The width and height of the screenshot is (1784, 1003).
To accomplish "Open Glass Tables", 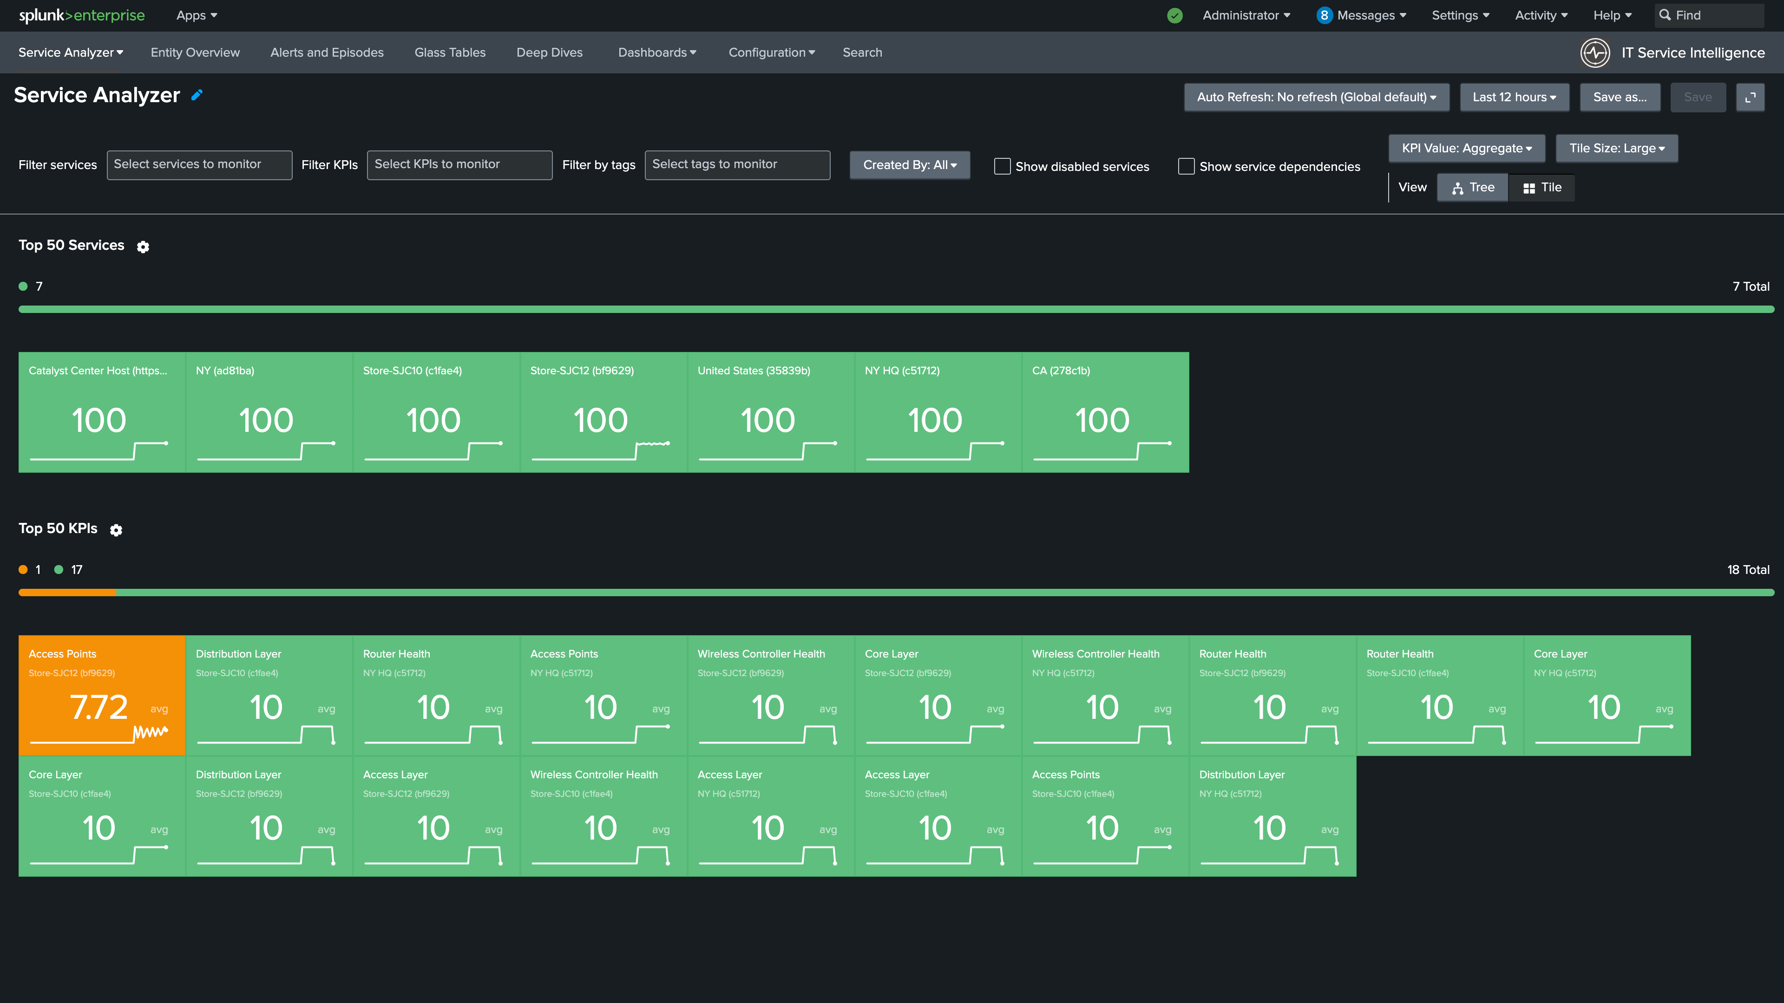I will [450, 52].
